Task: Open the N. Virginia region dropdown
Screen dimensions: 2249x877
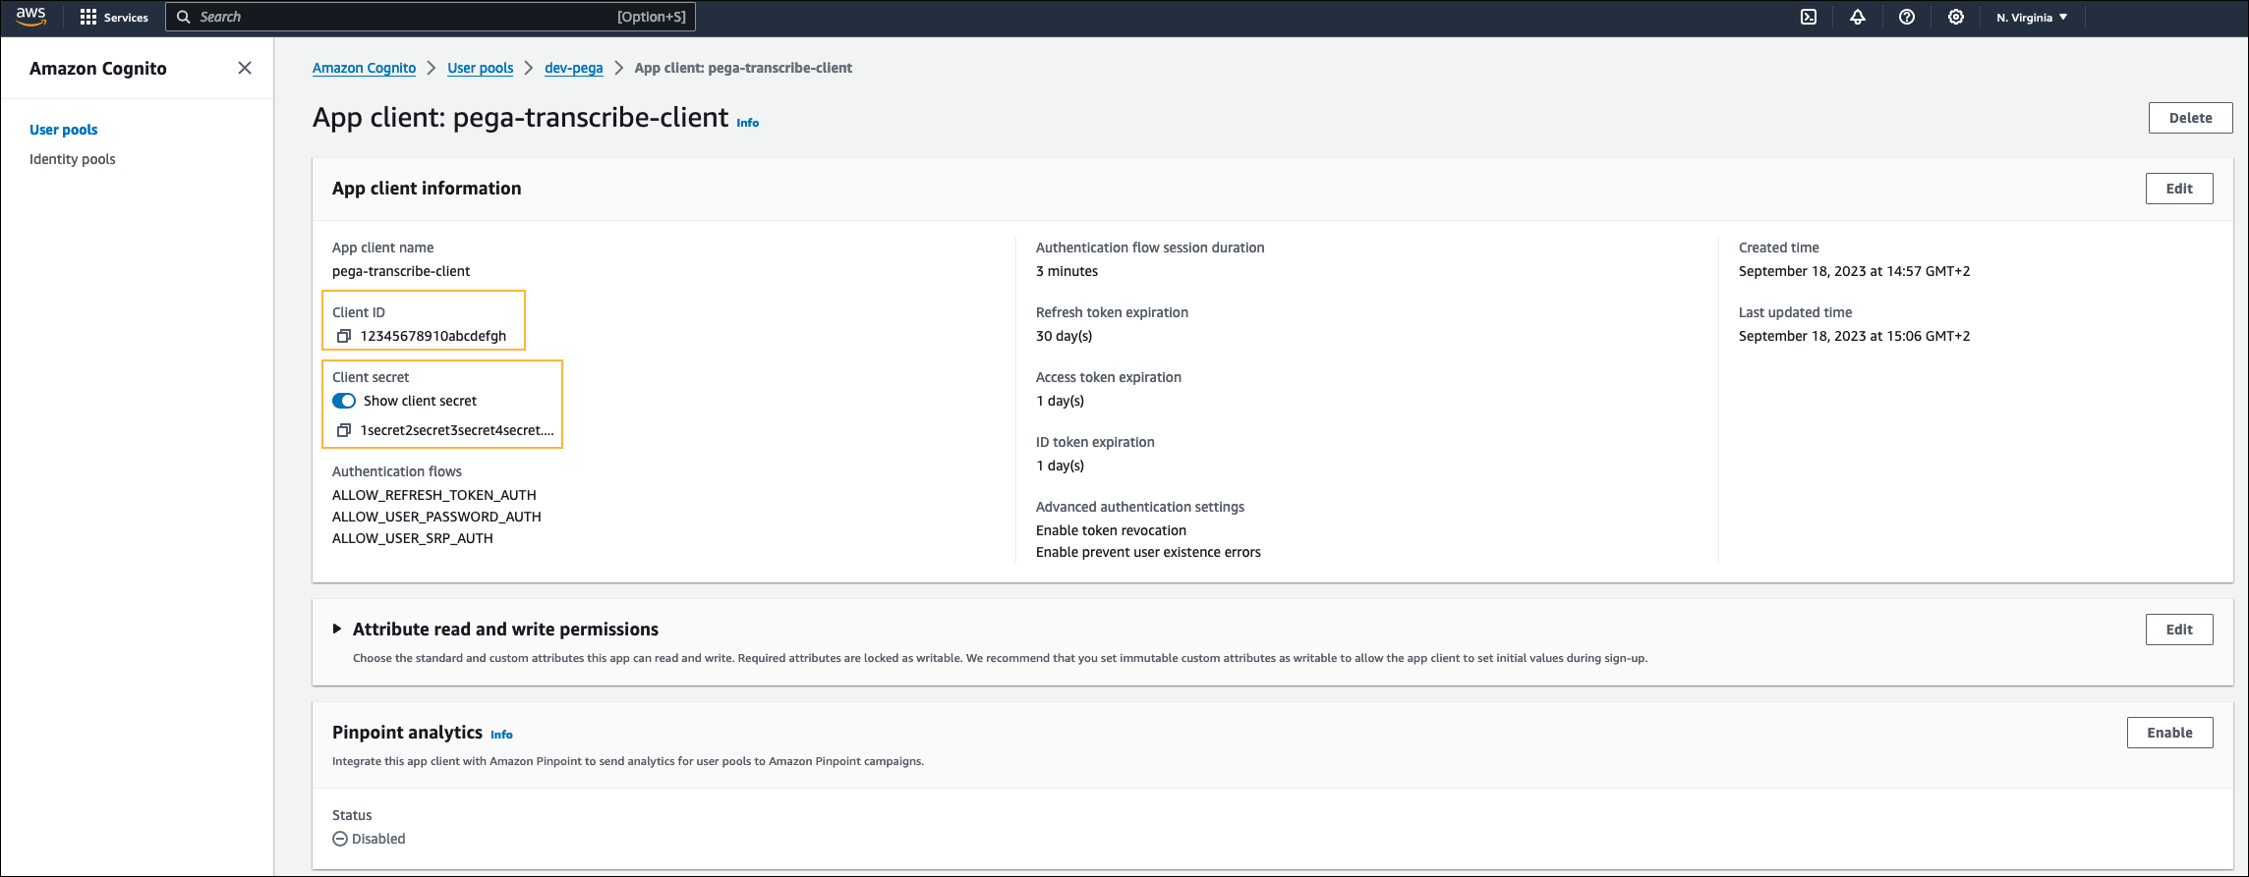Action: (x=2032, y=17)
